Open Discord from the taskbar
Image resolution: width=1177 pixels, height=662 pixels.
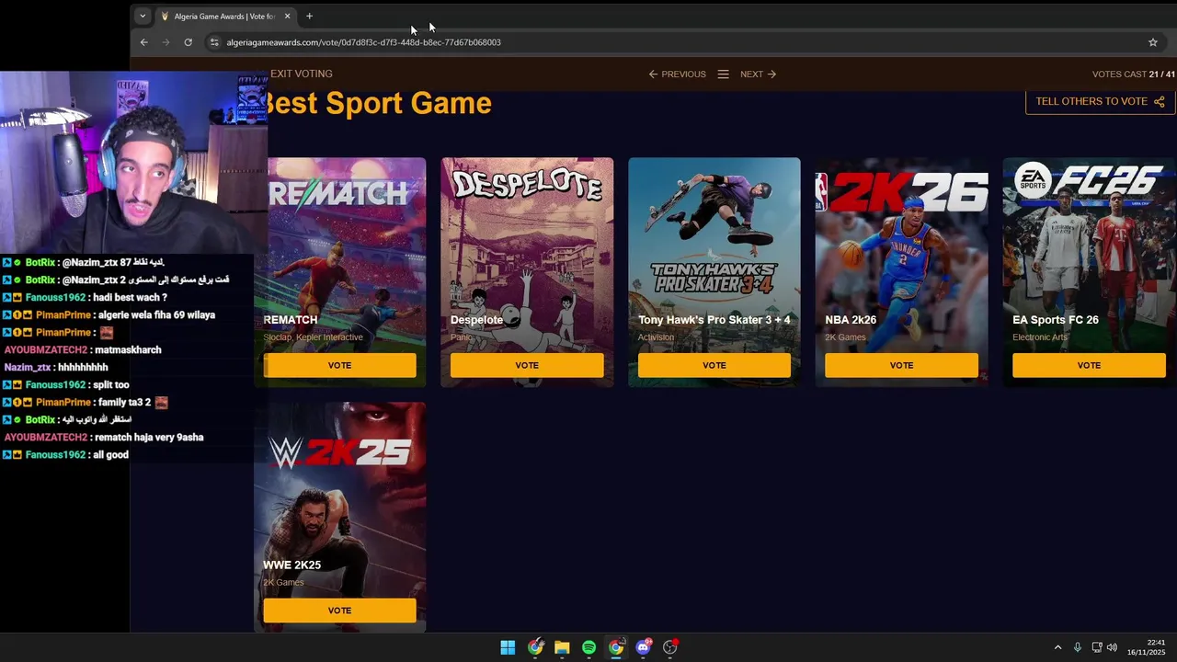point(643,647)
